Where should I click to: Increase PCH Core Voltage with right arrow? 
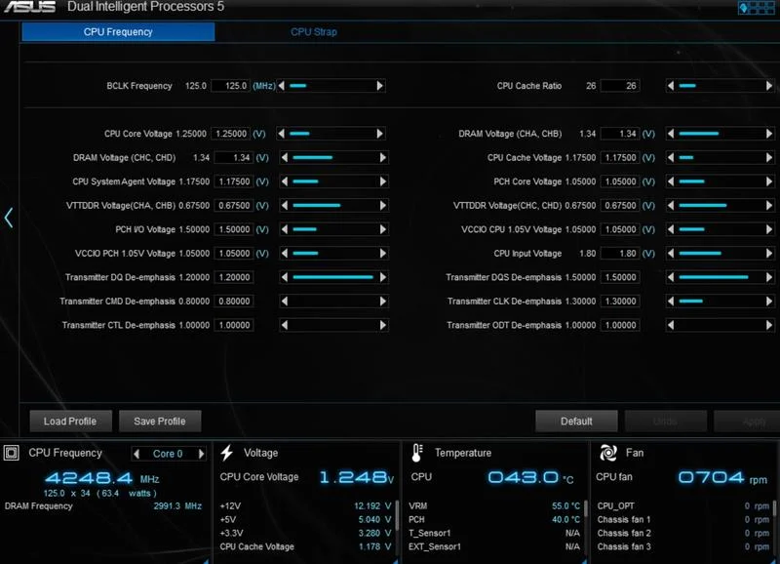769,181
